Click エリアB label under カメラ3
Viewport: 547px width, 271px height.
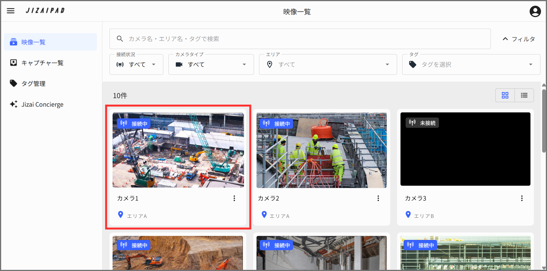(424, 216)
